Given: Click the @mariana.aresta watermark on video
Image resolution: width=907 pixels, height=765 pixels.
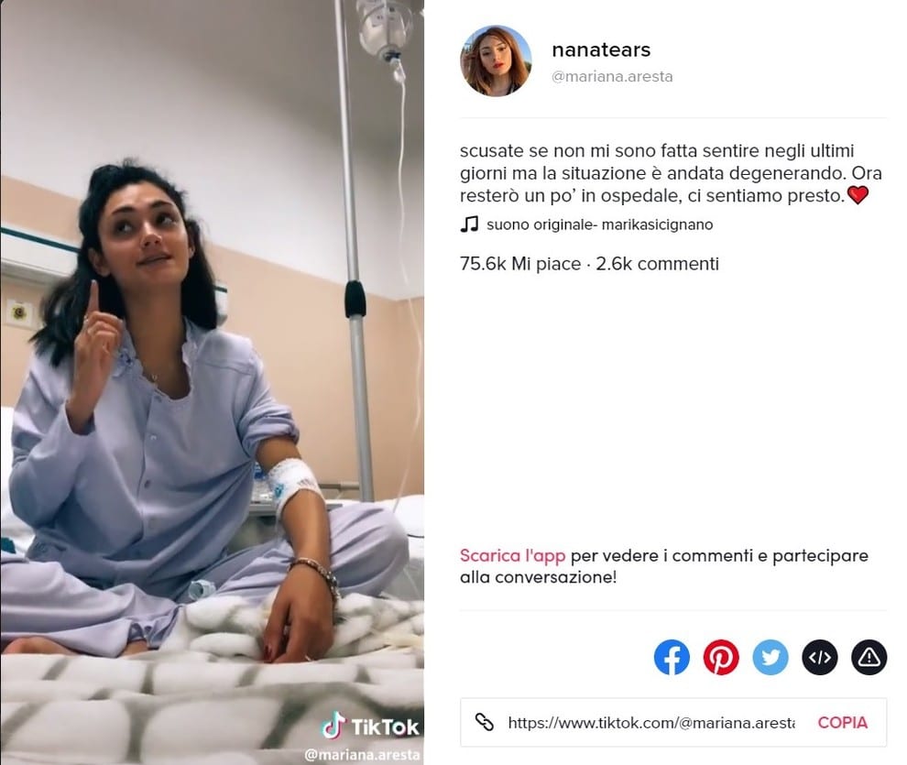Looking at the screenshot, I should [362, 755].
